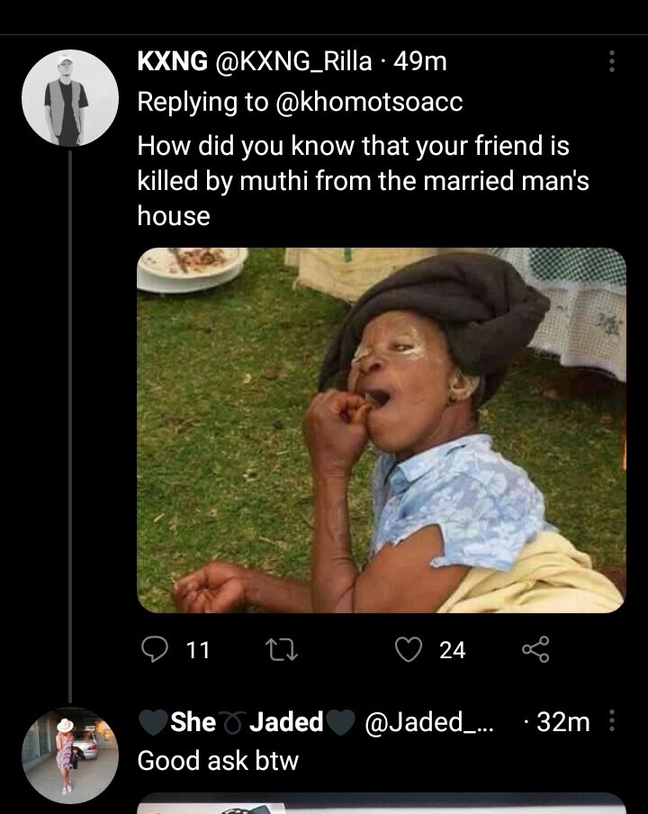The image size is (648, 814).
Task: Open the 'Good ask btw' reply
Action: pyautogui.click(x=217, y=761)
